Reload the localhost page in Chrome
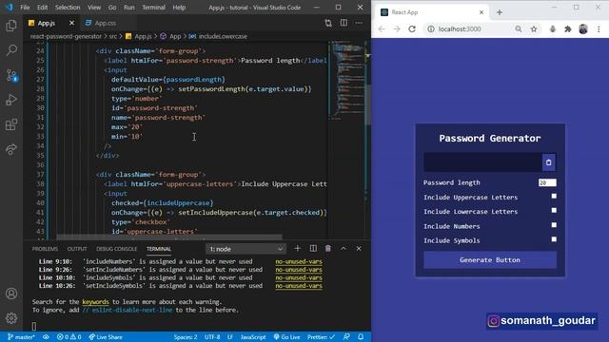 (x=412, y=29)
